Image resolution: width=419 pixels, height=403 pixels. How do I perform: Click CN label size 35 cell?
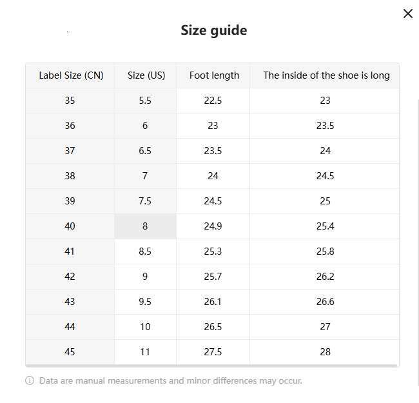70,101
